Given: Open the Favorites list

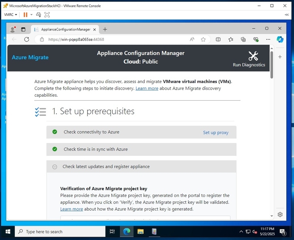Looking at the screenshot, I should pos(231,39).
